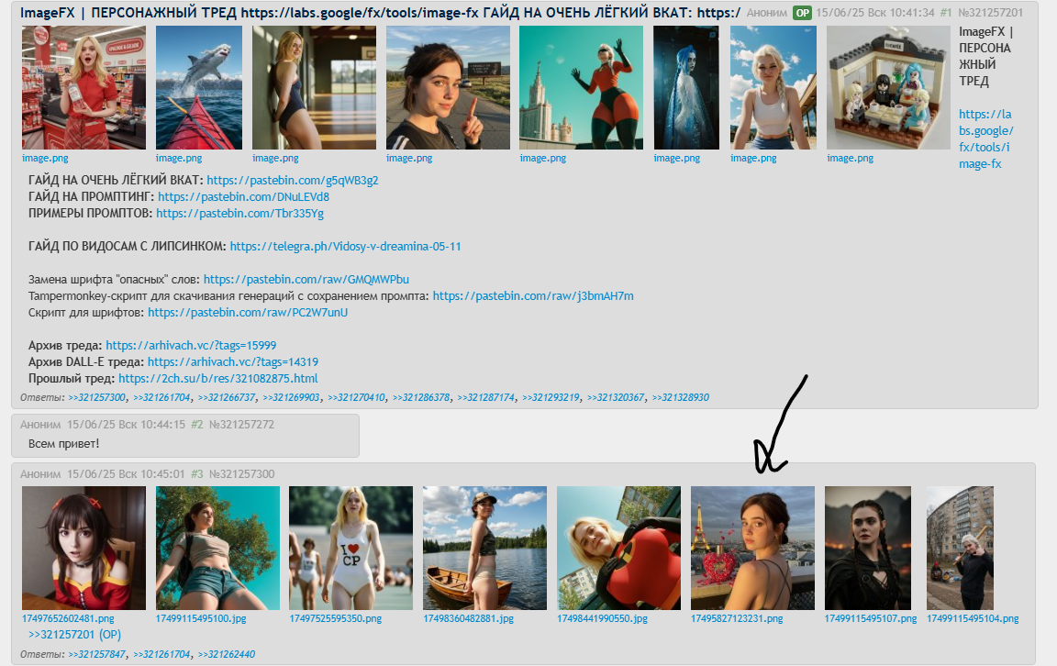Image resolution: width=1057 pixels, height=666 pixels.
Task: Jump to reply >>321262440
Action: click(227, 654)
